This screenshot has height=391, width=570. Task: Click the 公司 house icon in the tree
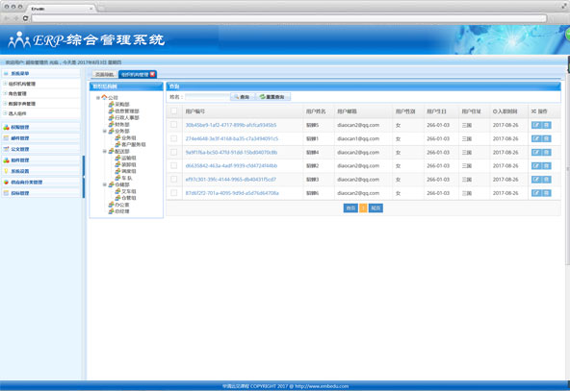pos(104,97)
